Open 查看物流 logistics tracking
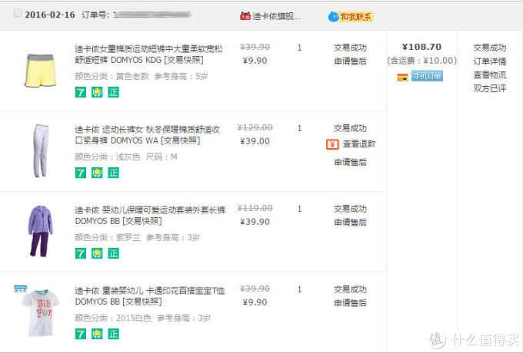This screenshot has height=353, width=523. 490,75
